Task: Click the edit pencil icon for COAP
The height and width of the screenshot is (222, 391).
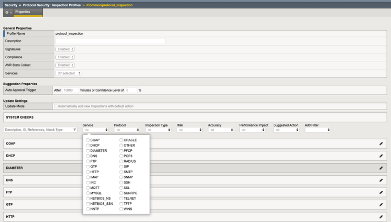Action: pyautogui.click(x=381, y=143)
